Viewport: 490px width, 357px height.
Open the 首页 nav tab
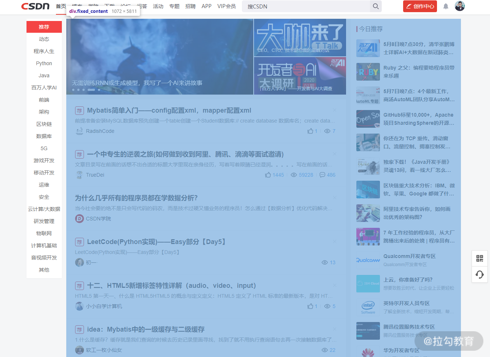point(61,6)
